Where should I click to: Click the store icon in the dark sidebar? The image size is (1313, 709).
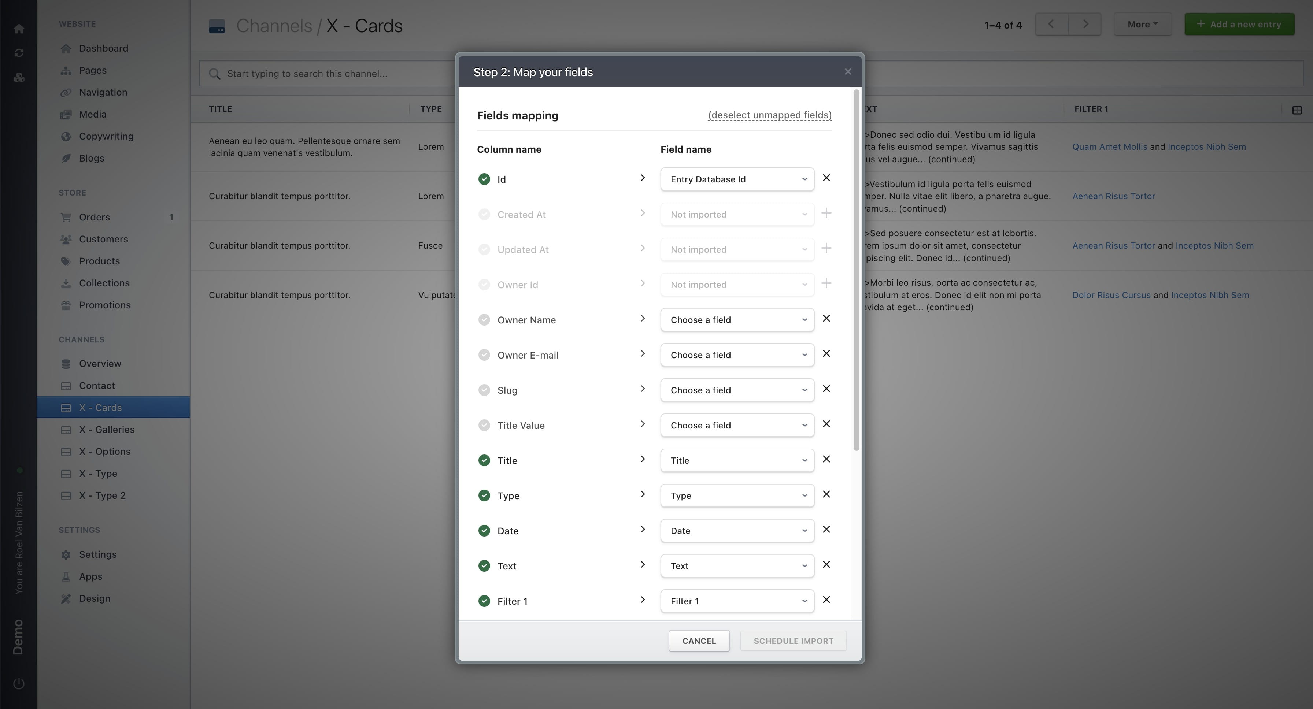(x=19, y=77)
